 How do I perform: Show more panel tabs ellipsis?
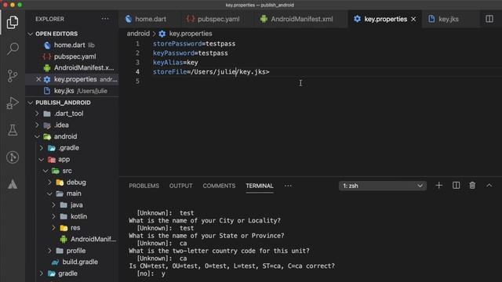[288, 186]
